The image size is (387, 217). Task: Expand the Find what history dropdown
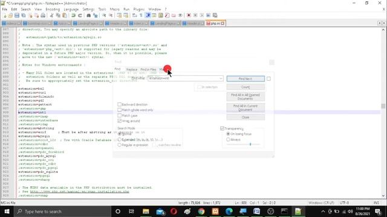[x=221, y=78]
